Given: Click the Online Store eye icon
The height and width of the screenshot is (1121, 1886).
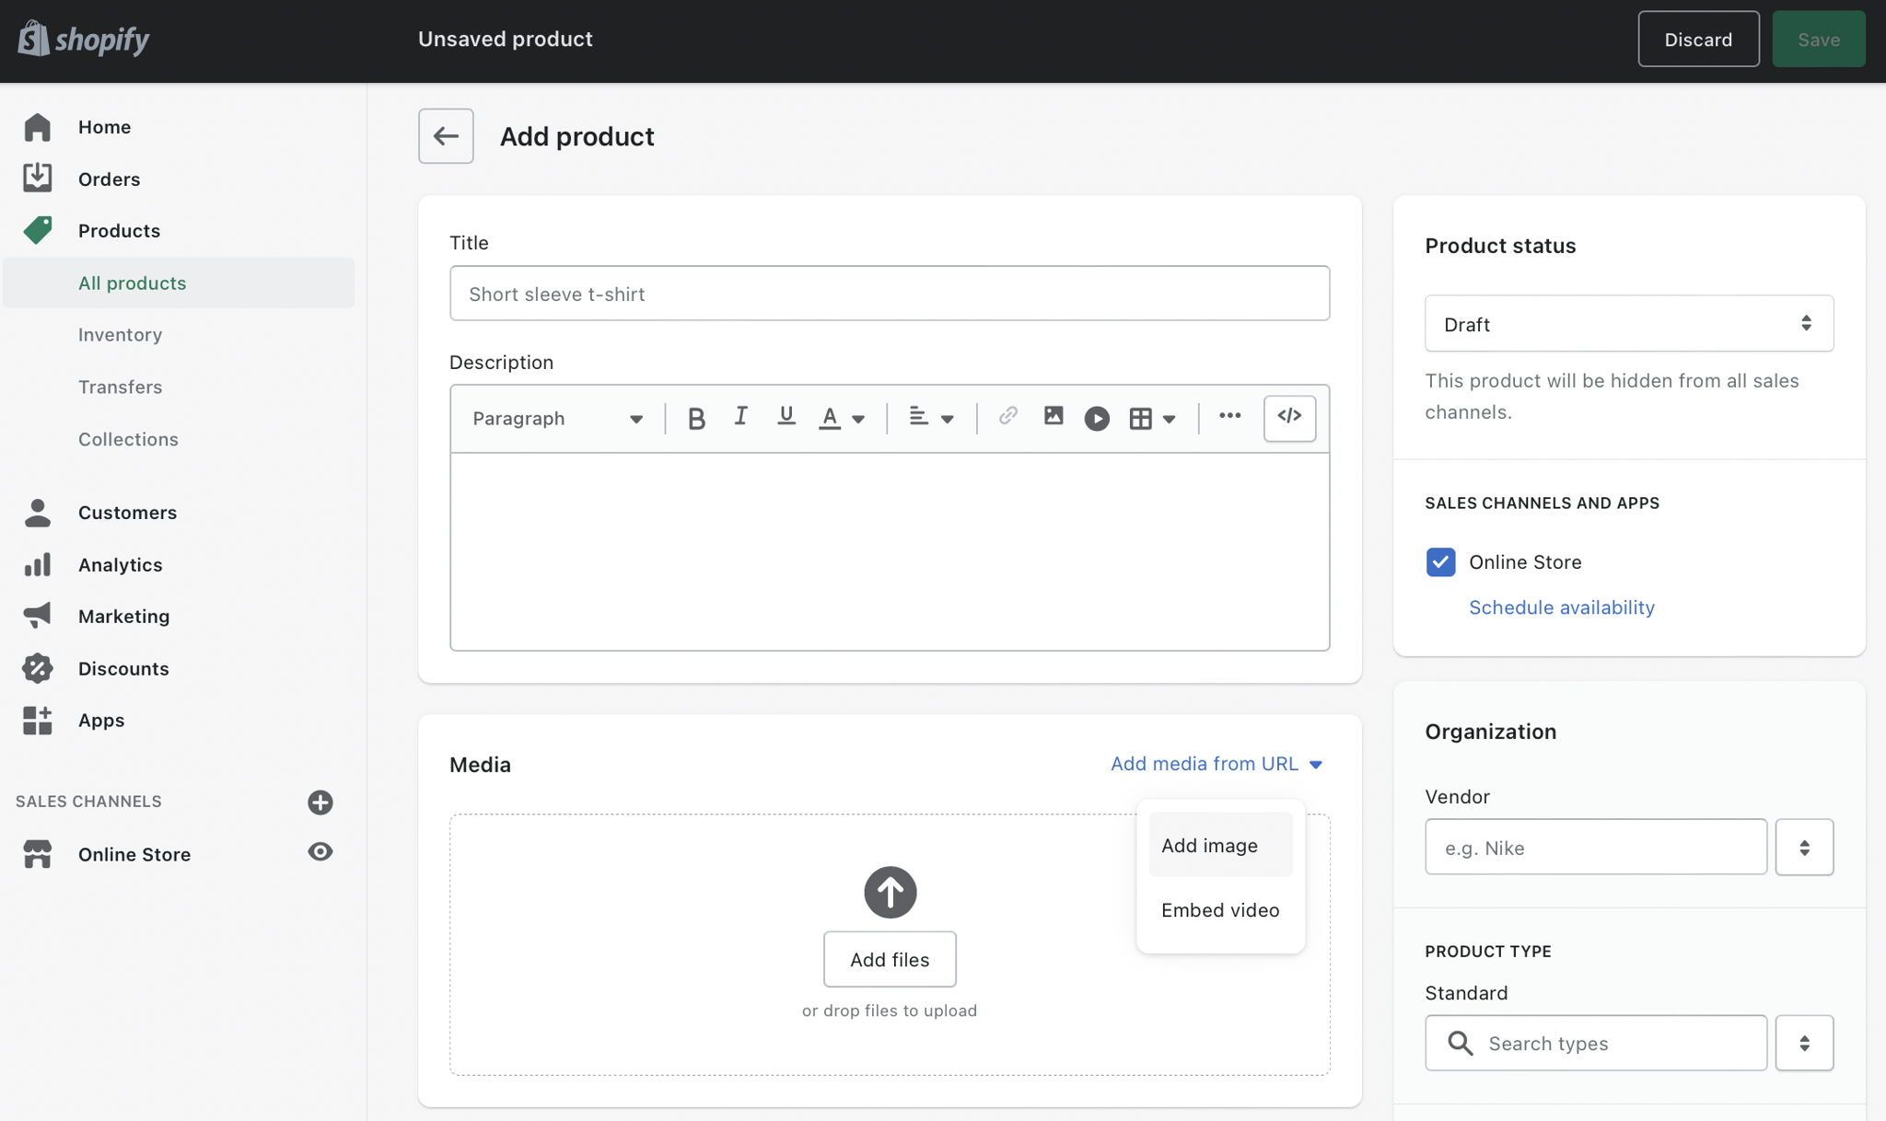Looking at the screenshot, I should (x=320, y=852).
